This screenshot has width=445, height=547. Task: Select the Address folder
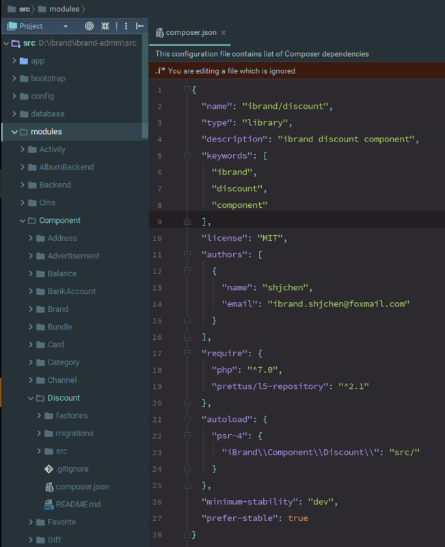point(62,238)
